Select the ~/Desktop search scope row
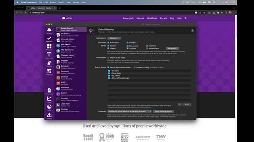 tap(149, 71)
